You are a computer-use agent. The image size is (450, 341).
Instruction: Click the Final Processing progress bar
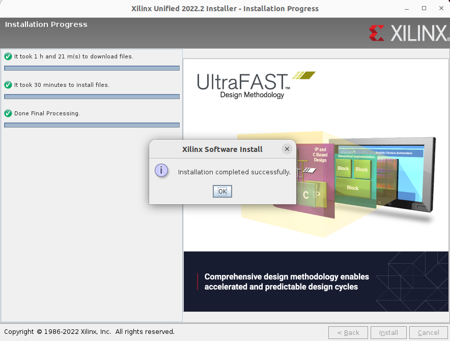pyautogui.click(x=92, y=125)
